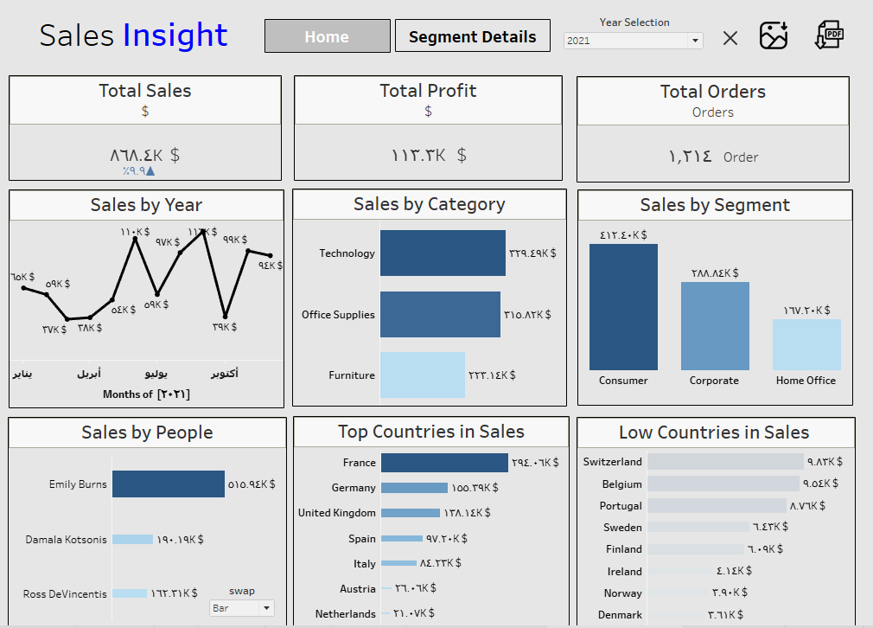
Task: Click the light blue Furniture bar
Action: click(423, 375)
